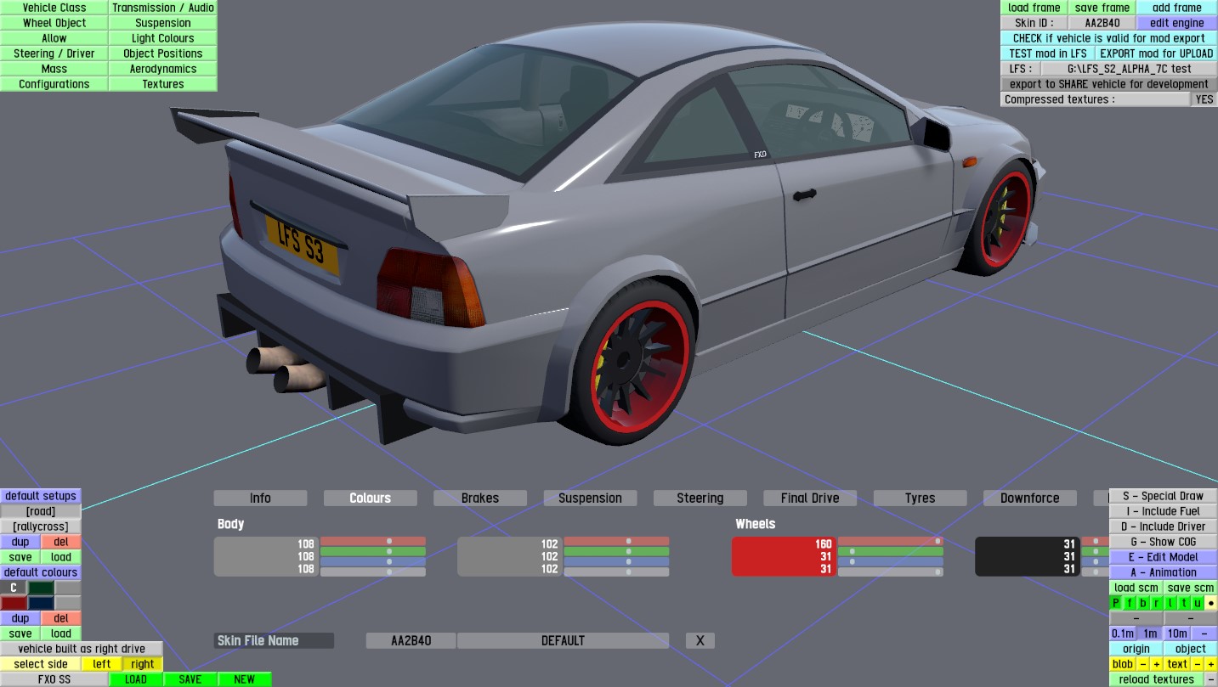1218x687 pixels.
Task: Toggle YES for Compressed textures
Action: point(1204,99)
